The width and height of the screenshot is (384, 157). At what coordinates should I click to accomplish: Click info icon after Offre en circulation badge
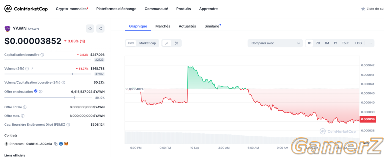click(41, 92)
